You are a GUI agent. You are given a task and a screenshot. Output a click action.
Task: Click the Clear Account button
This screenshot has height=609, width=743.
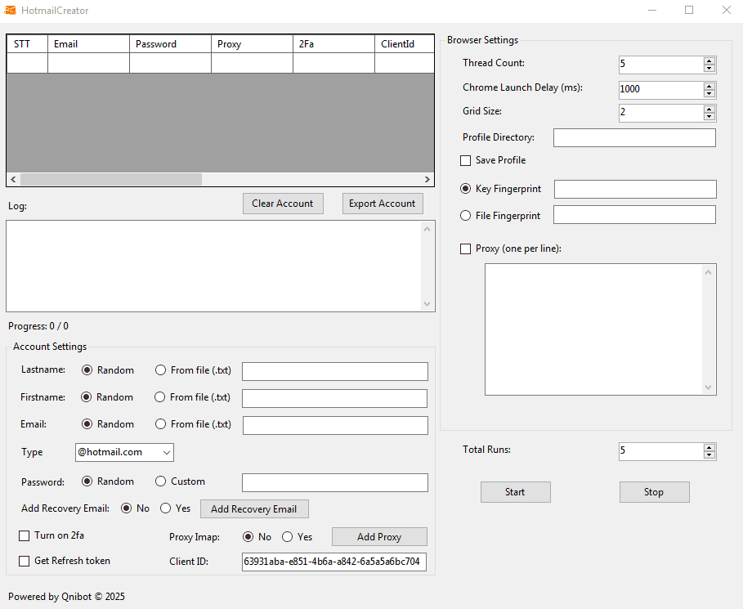283,204
